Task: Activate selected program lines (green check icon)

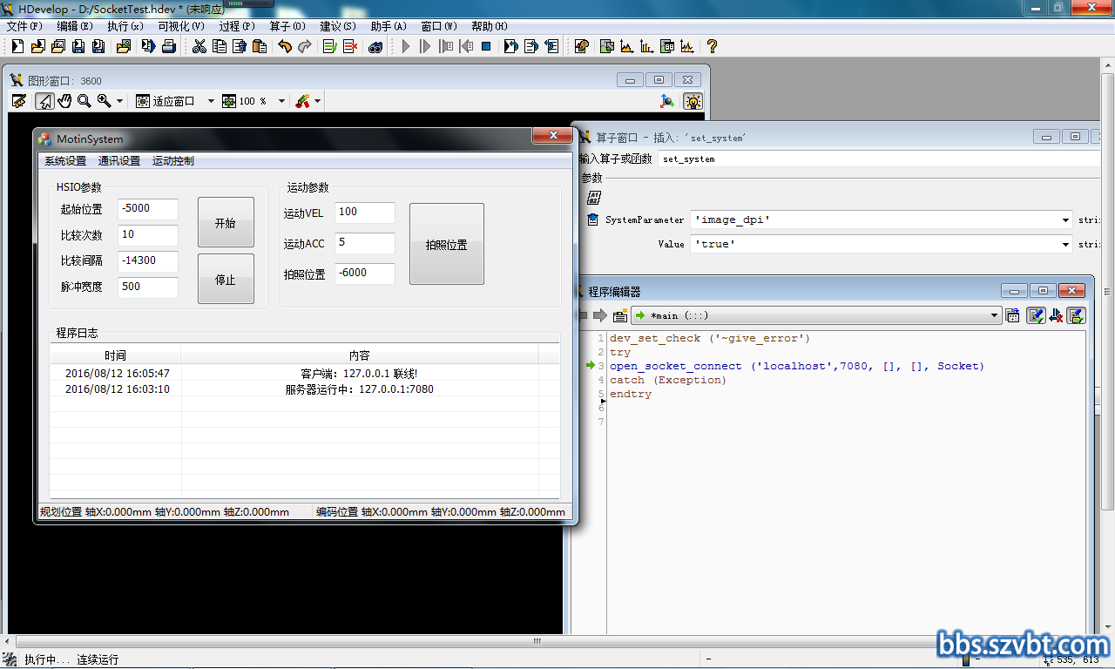Action: [330, 46]
